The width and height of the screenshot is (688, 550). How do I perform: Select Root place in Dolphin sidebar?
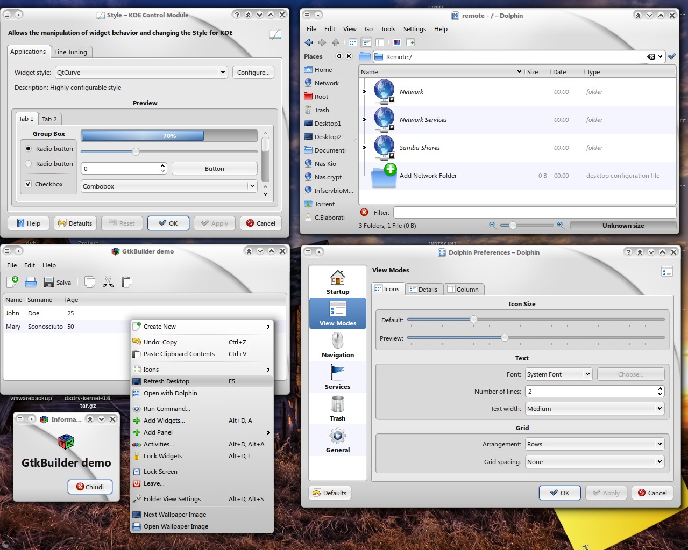[322, 97]
